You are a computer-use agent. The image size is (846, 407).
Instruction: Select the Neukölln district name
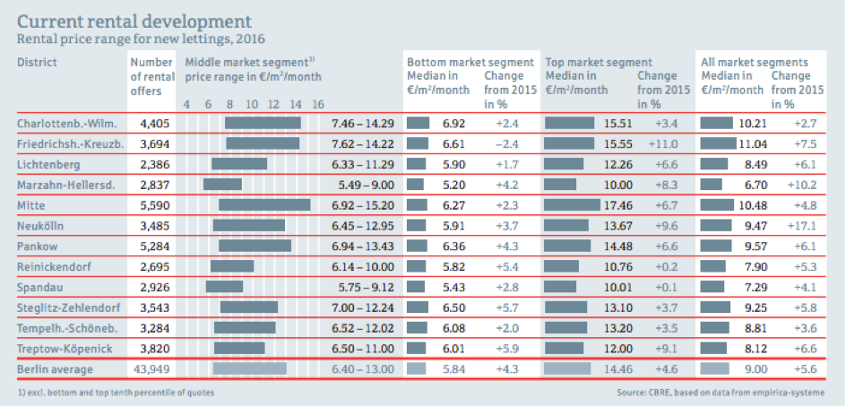pyautogui.click(x=40, y=225)
